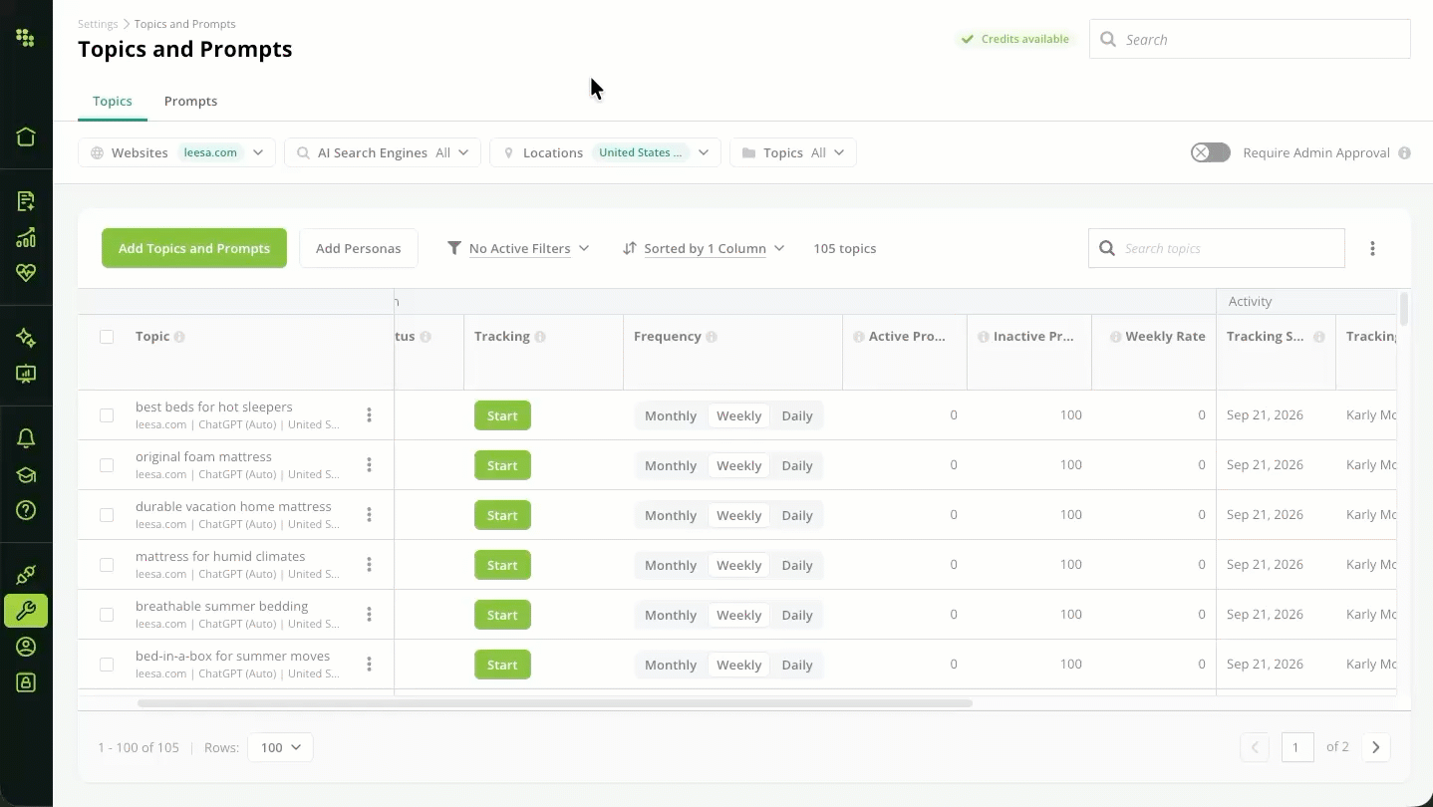This screenshot has width=1433, height=807.
Task: Open the table options three-dot menu beside Search topics
Action: [1372, 248]
